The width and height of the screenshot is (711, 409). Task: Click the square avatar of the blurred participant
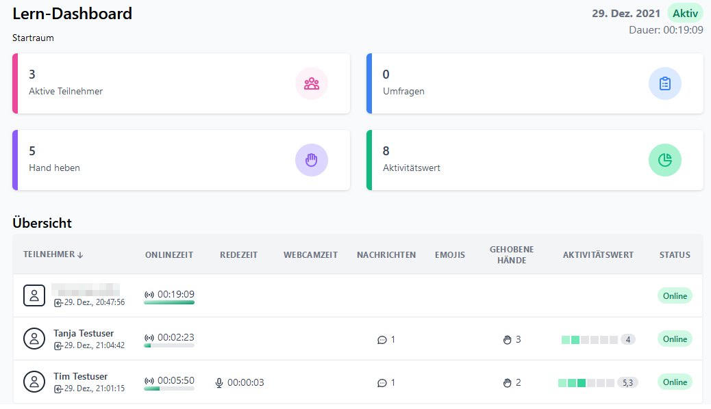tap(34, 295)
